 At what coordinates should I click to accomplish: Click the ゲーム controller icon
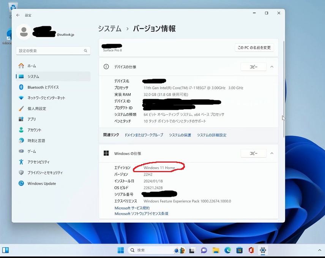[21, 151]
